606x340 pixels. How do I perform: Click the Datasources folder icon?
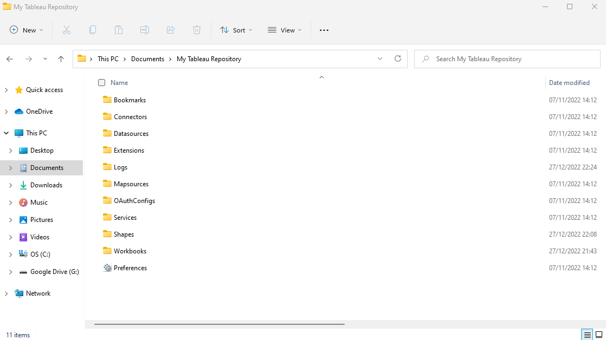point(107,133)
